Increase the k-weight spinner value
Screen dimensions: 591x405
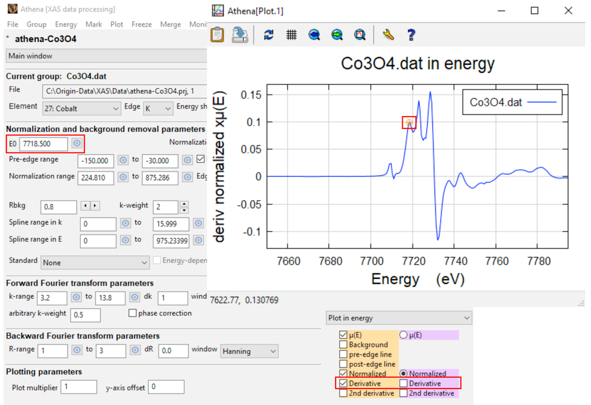tap(184, 204)
